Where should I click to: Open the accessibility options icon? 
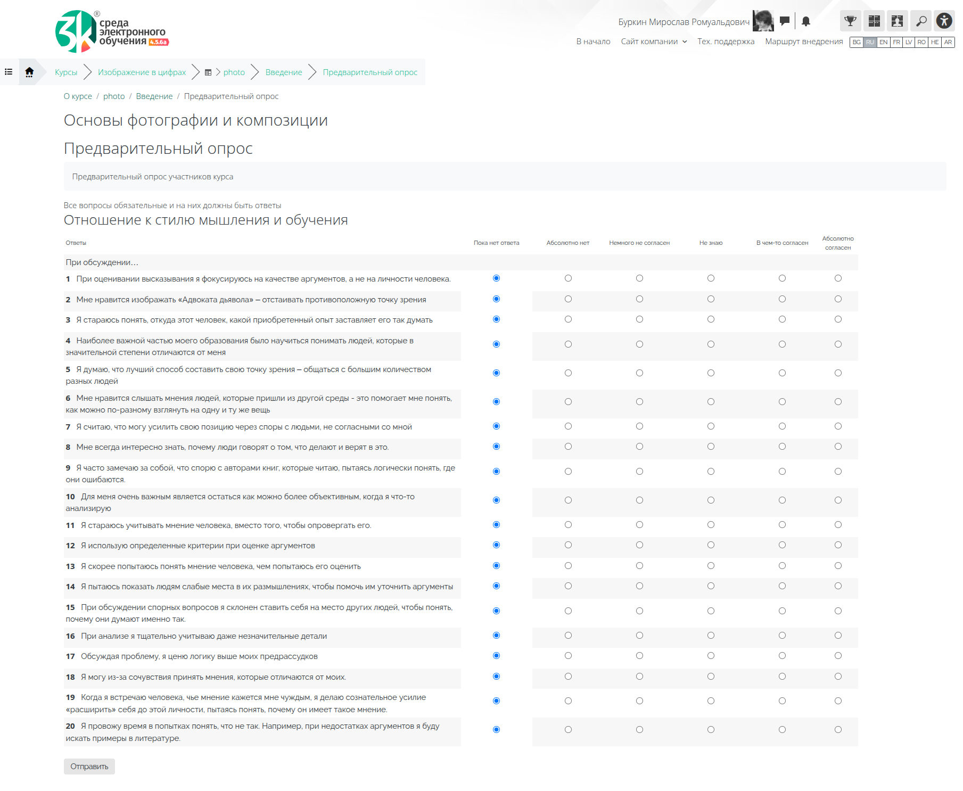(944, 21)
